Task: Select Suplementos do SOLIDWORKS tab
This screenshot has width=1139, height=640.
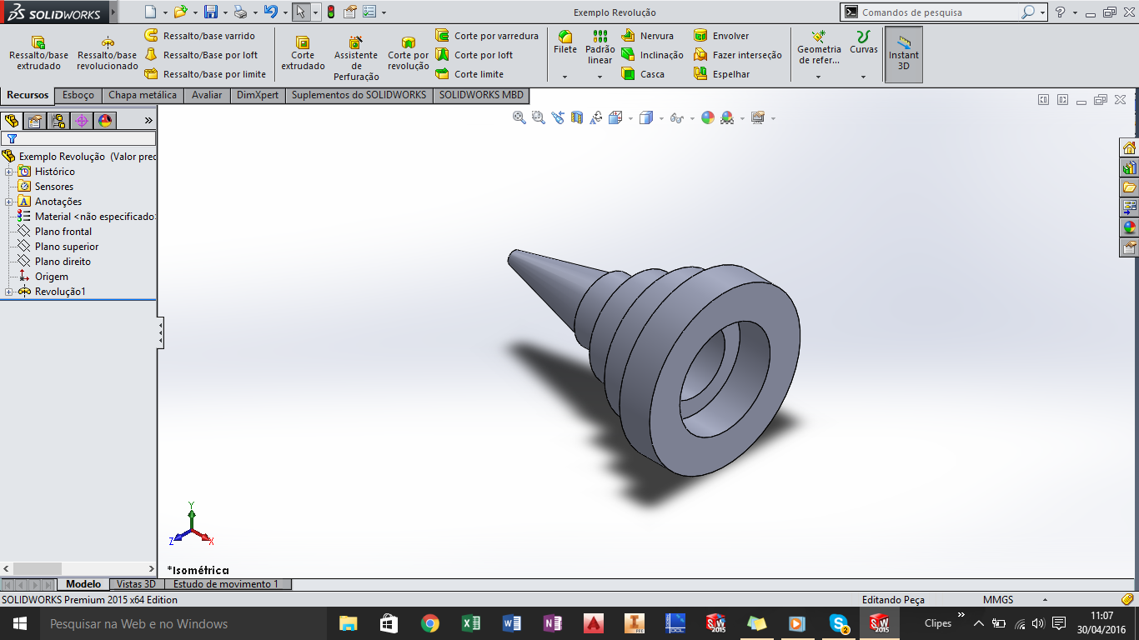Action: click(359, 95)
